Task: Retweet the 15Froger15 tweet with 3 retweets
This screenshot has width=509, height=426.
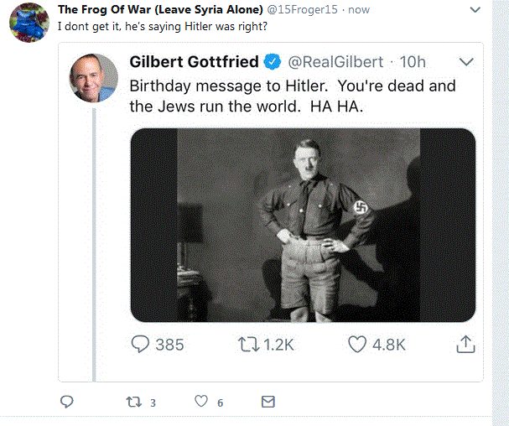Action: pyautogui.click(x=133, y=403)
